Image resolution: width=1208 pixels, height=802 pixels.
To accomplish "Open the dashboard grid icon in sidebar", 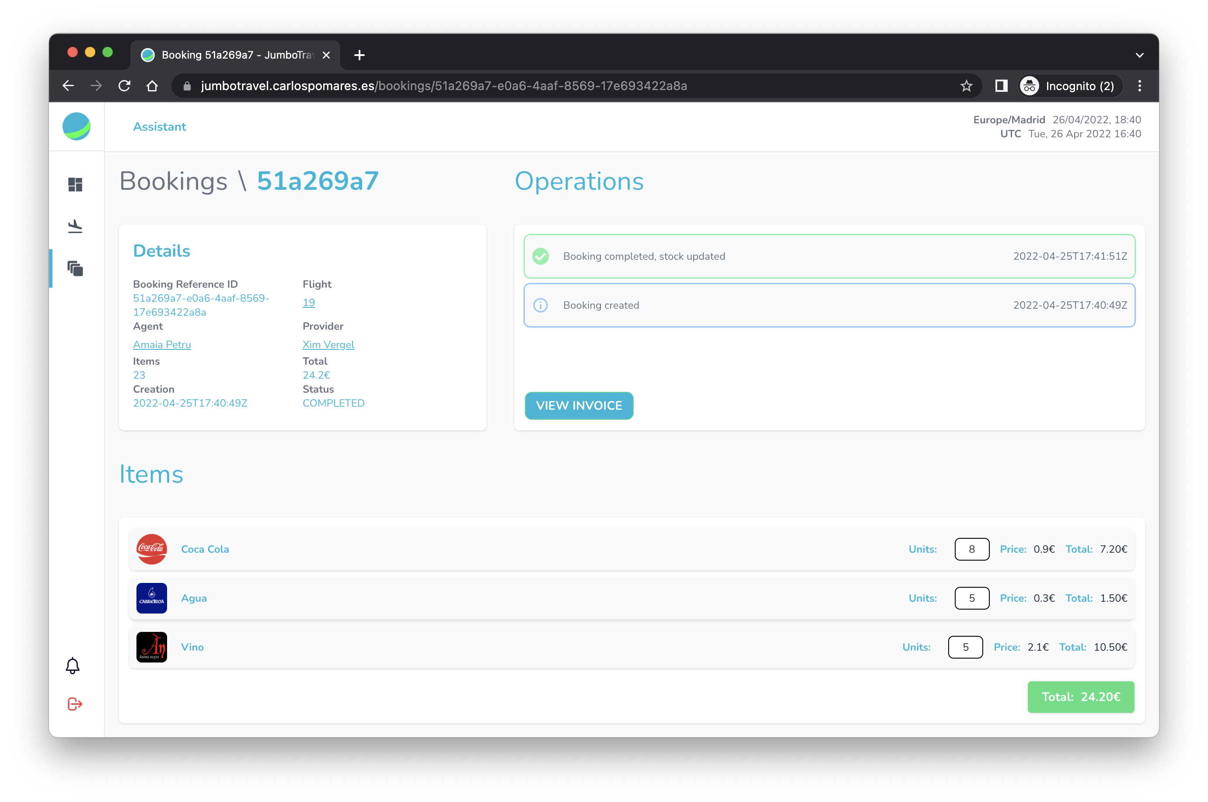I will point(75,185).
